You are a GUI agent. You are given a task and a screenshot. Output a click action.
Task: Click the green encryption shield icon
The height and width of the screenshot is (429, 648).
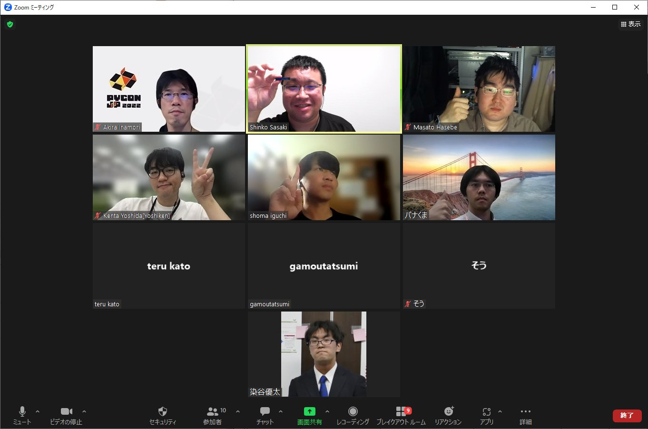10,24
